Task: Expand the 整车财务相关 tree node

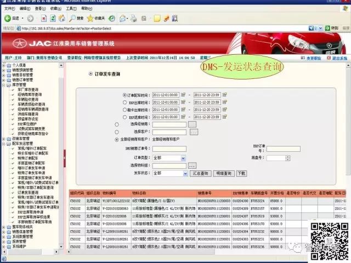Action: pos(4,227)
